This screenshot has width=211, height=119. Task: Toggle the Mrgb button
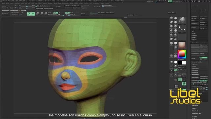coord(50,13)
